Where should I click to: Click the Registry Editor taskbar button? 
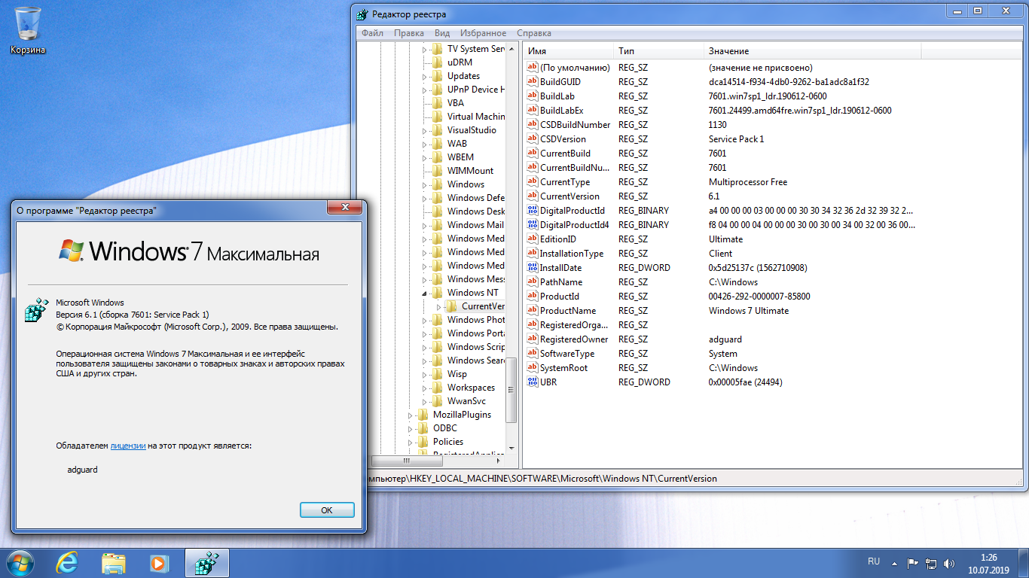coord(206,562)
